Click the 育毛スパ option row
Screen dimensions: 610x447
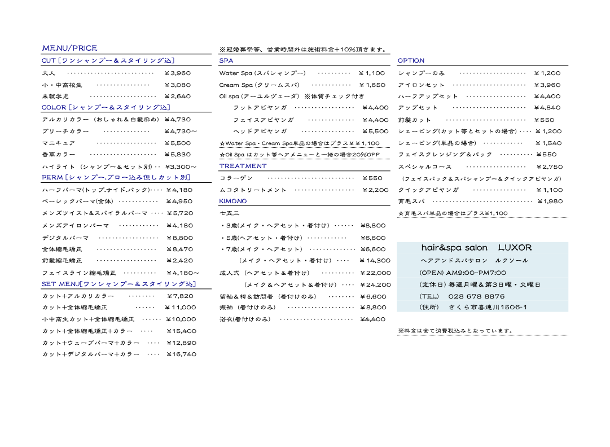point(411,201)
